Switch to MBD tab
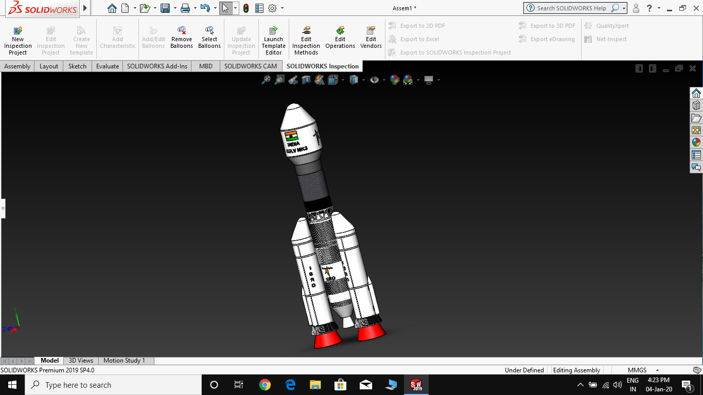This screenshot has width=703, height=395. [x=206, y=66]
